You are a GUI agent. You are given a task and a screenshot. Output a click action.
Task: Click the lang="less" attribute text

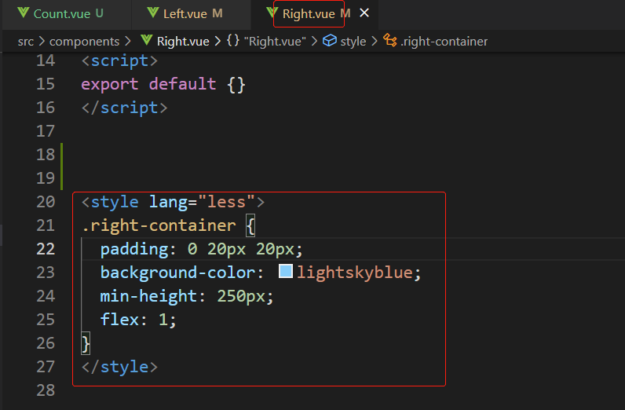(x=202, y=202)
